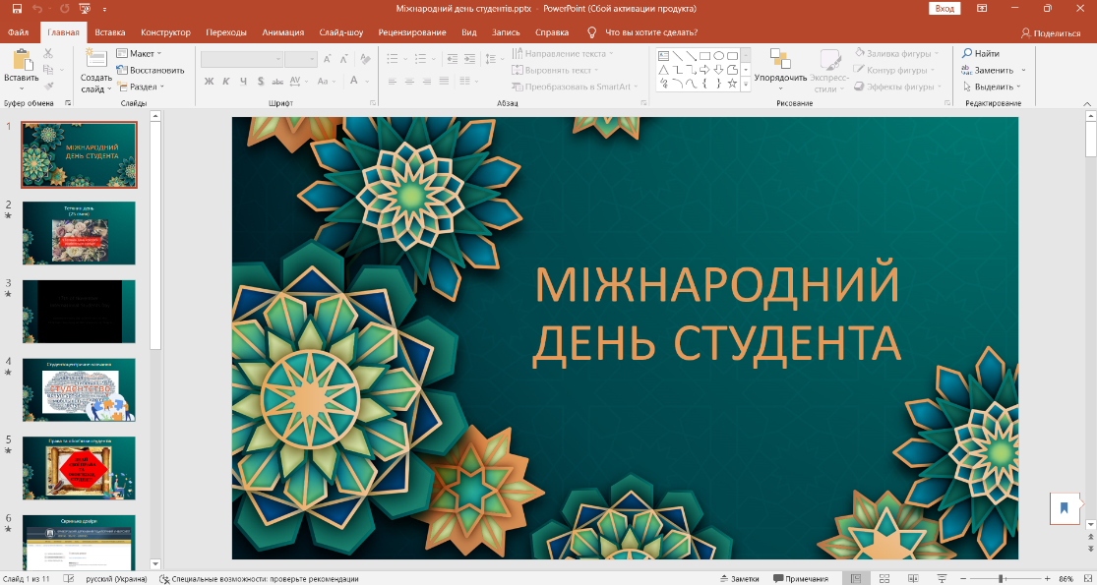The width and height of the screenshot is (1097, 585).
Task: Click Fit slide to window icon
Action: click(1087, 579)
